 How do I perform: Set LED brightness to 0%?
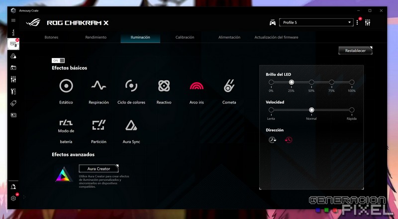tap(271, 82)
